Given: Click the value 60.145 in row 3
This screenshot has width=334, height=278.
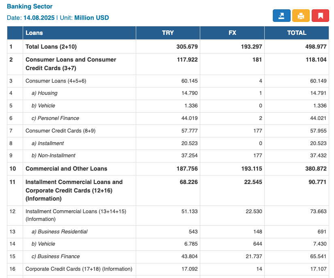Looking at the screenshot, I should click(189, 81).
